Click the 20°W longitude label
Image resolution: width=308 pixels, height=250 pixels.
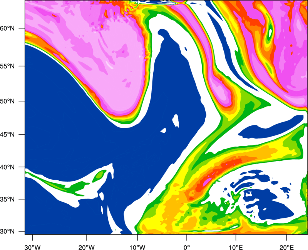point(87,247)
